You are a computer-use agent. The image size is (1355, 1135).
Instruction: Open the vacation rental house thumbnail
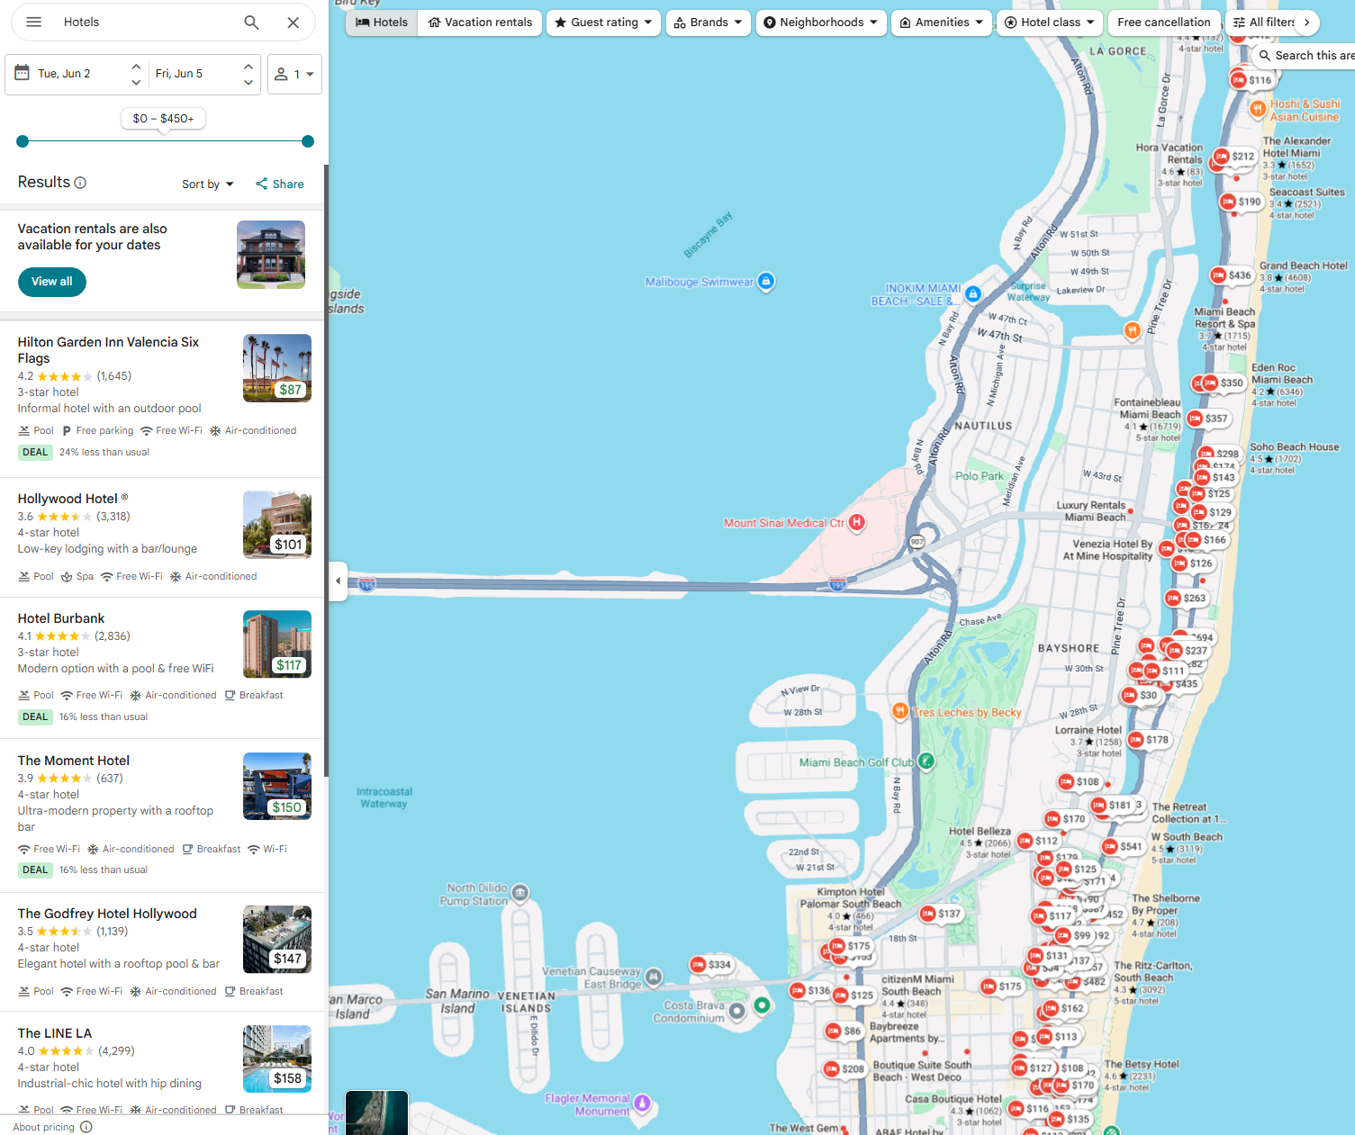click(x=271, y=255)
